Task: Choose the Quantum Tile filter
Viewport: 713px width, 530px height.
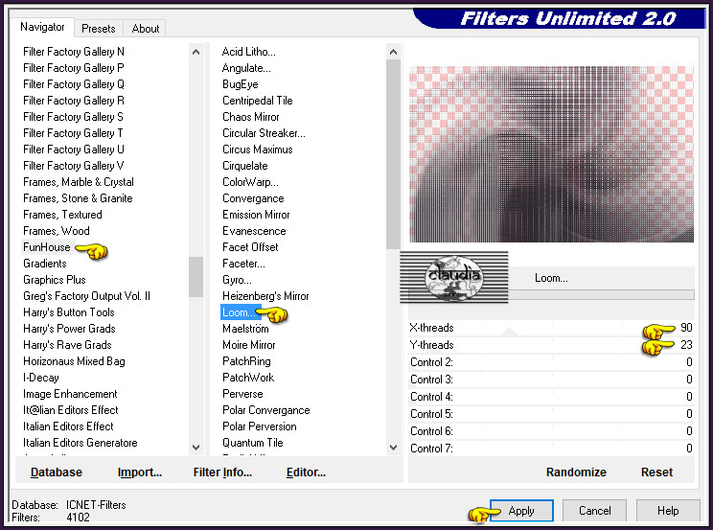Action: [x=253, y=443]
